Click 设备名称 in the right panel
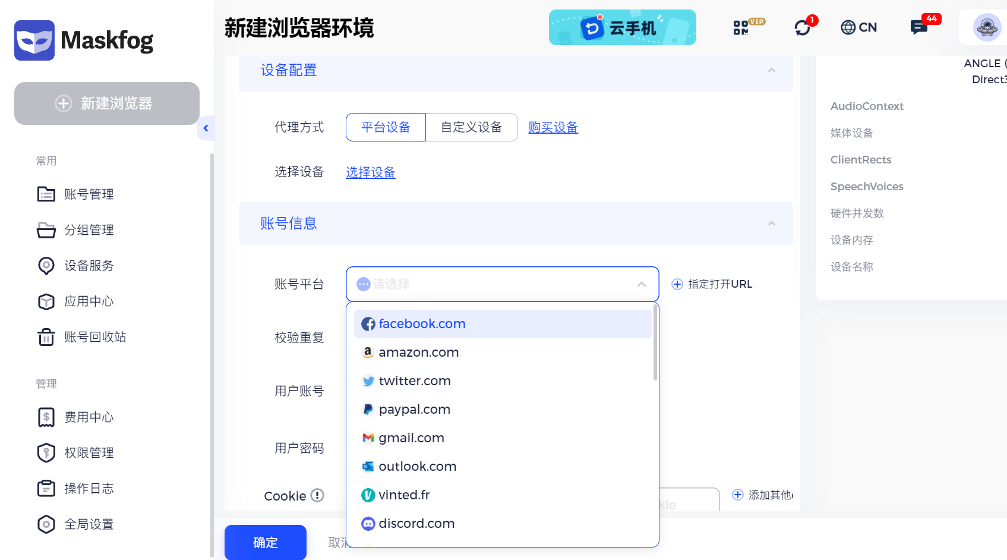This screenshot has height=560, width=1007. [x=852, y=267]
